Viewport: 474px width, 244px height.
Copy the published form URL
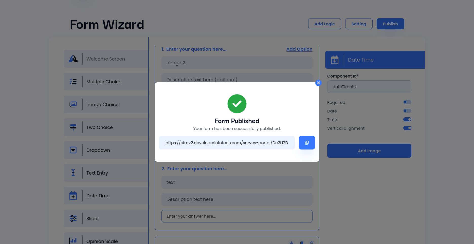pos(307,143)
